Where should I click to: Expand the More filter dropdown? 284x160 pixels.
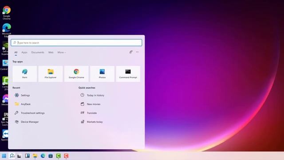62,52
